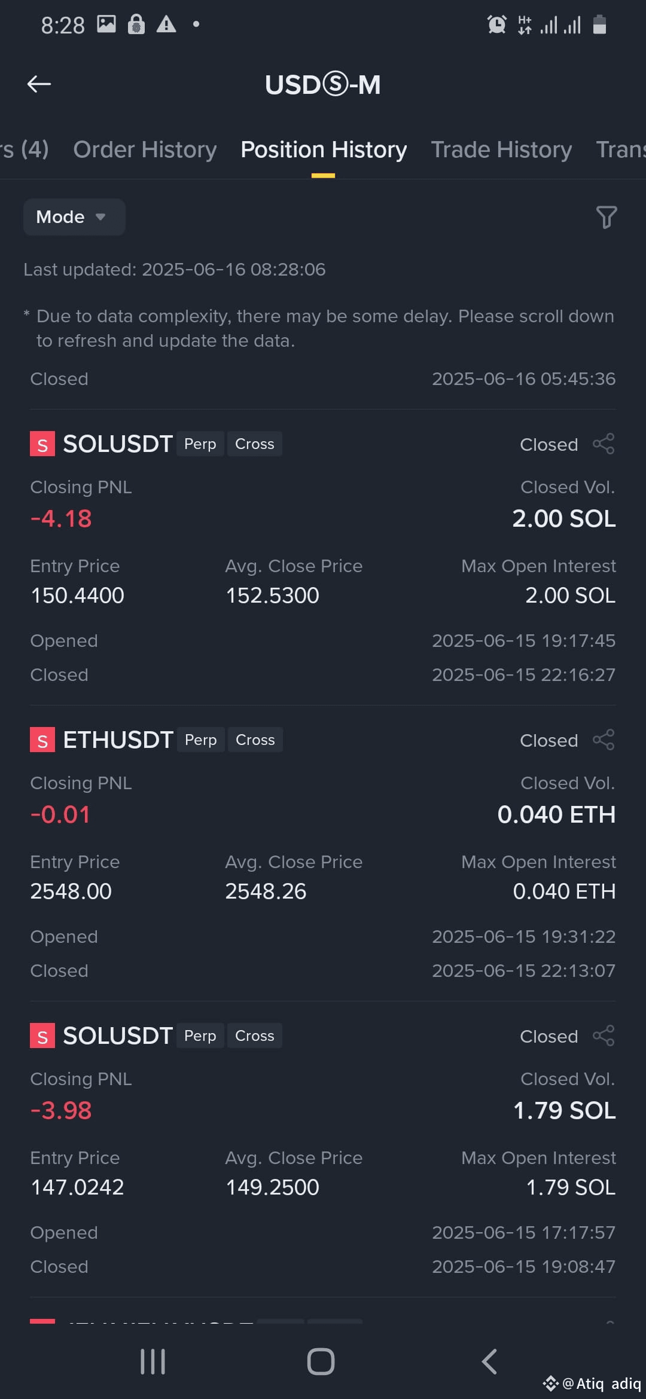Image resolution: width=646 pixels, height=1399 pixels.
Task: Tap red S badge beside ETHUSDT
Action: (42, 740)
